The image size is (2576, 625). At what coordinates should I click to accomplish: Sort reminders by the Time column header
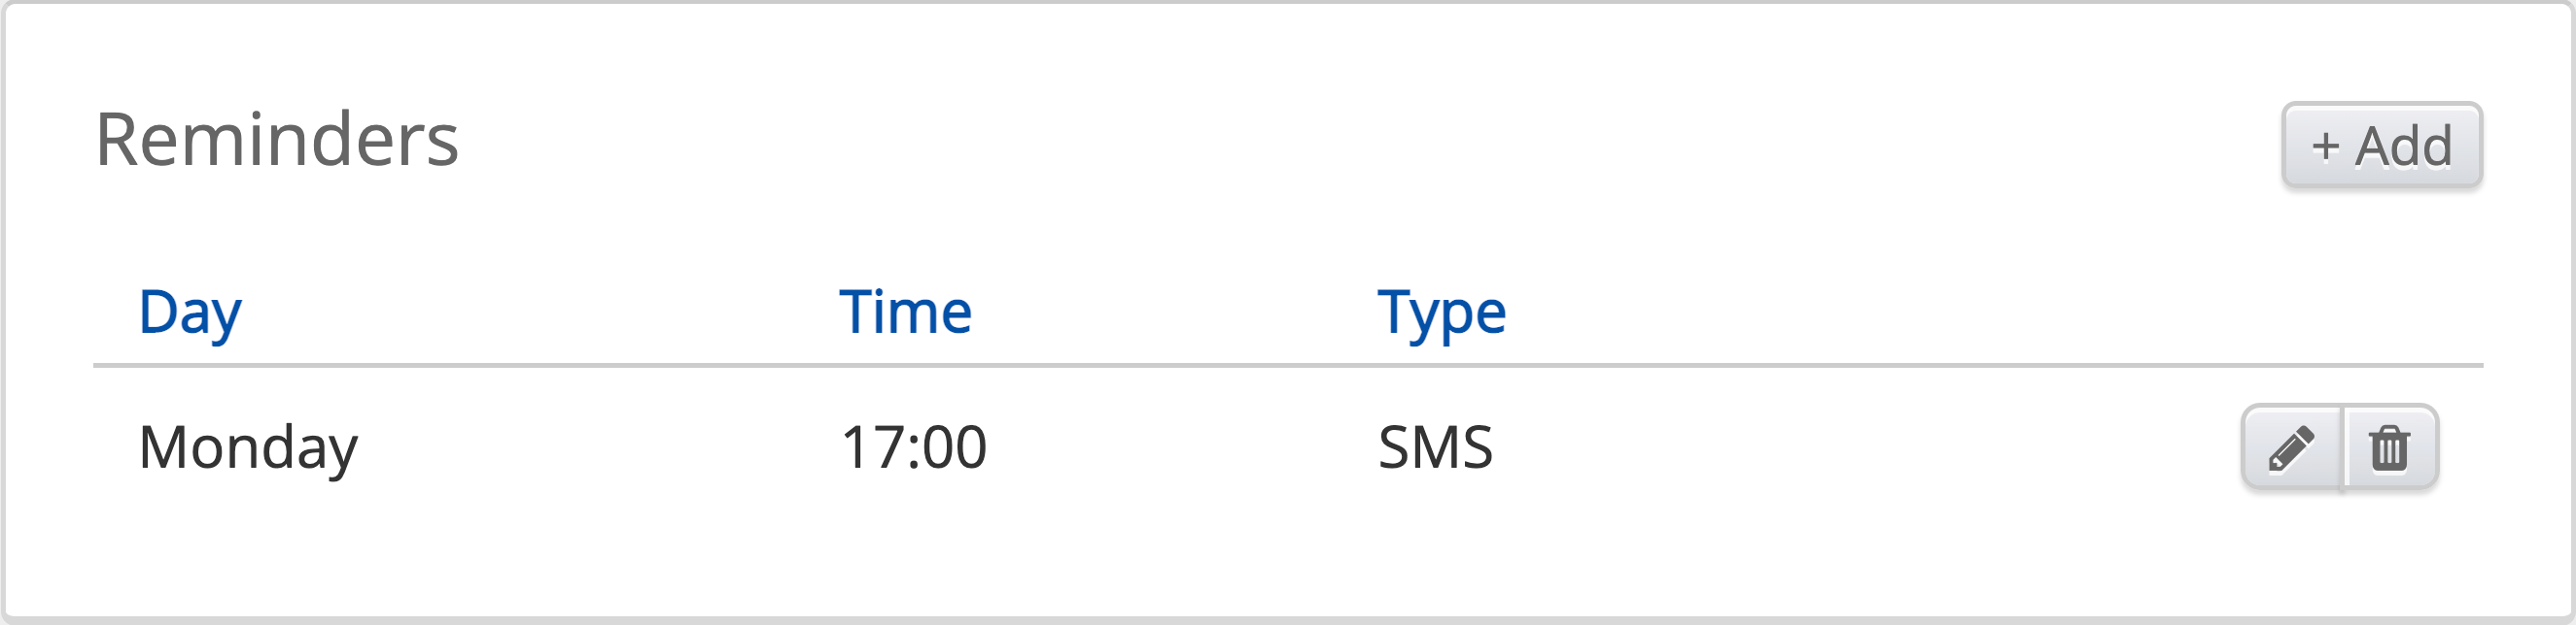point(904,312)
